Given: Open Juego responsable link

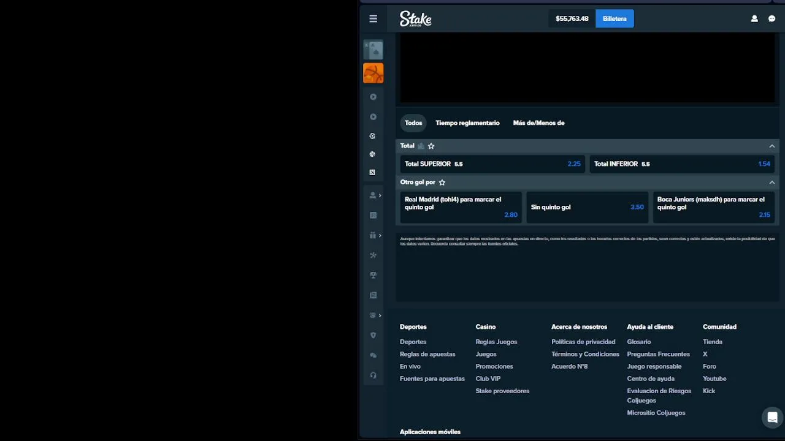Looking at the screenshot, I should pyautogui.click(x=654, y=366).
